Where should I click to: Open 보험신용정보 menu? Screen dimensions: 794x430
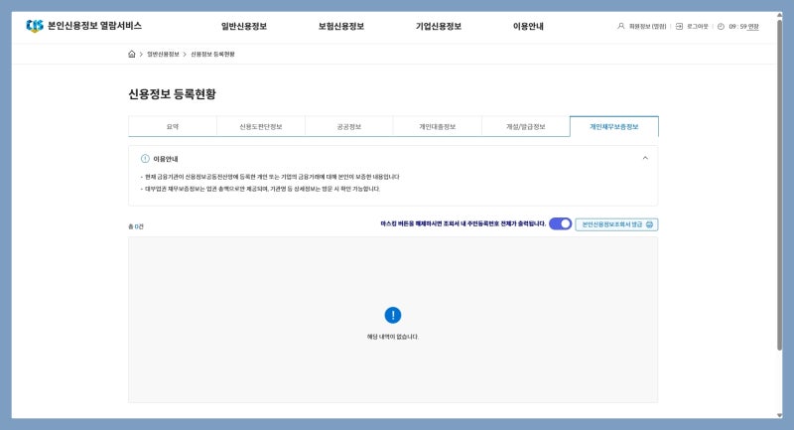pos(340,27)
